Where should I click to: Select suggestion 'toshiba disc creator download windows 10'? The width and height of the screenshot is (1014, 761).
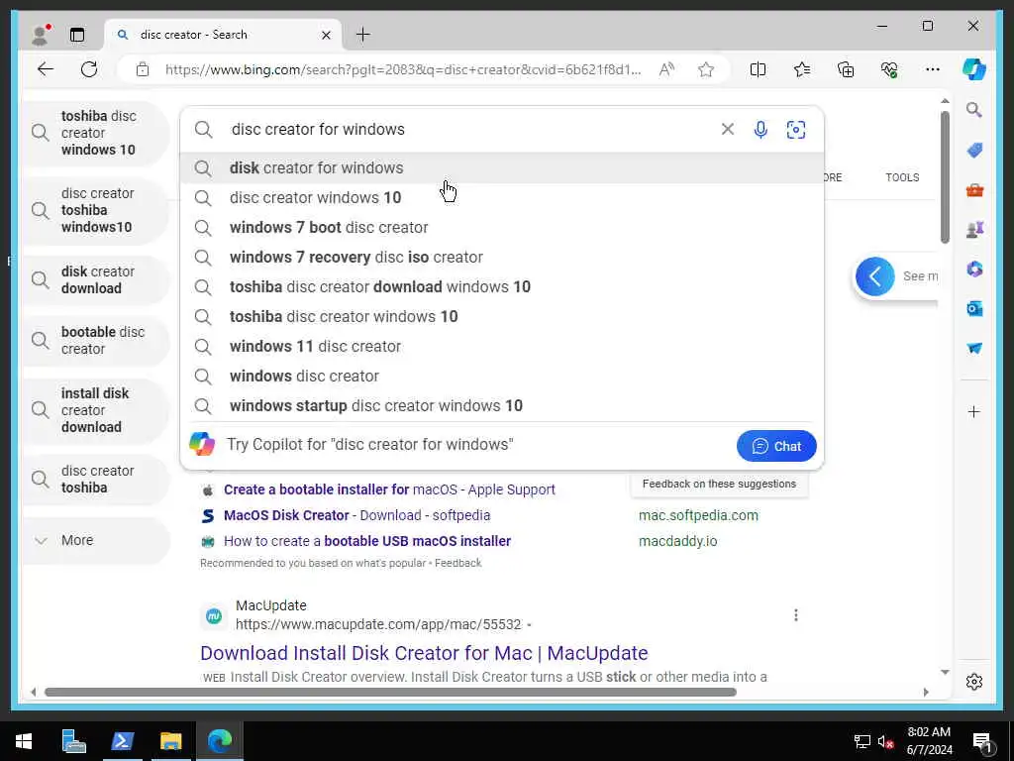(502, 287)
